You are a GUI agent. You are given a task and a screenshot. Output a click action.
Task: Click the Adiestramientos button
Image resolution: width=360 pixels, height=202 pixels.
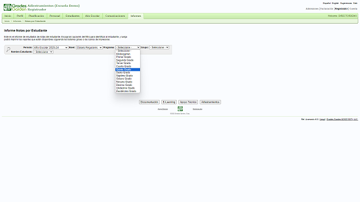tap(210, 102)
